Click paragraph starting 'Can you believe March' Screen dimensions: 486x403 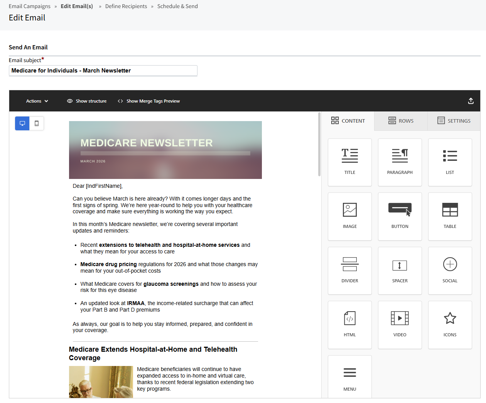163,205
